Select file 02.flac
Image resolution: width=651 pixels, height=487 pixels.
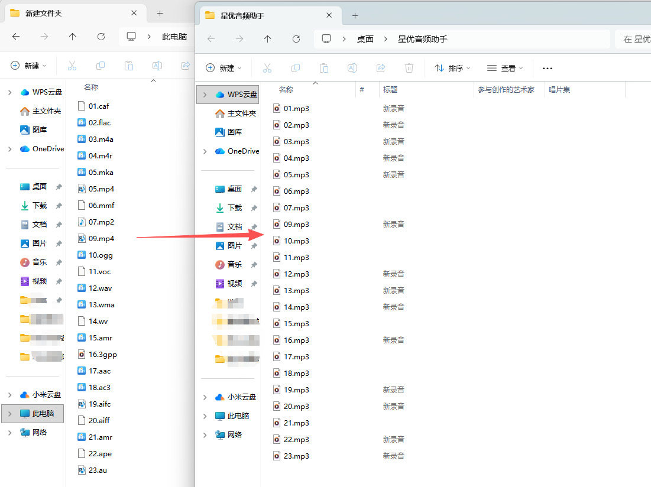tap(94, 123)
